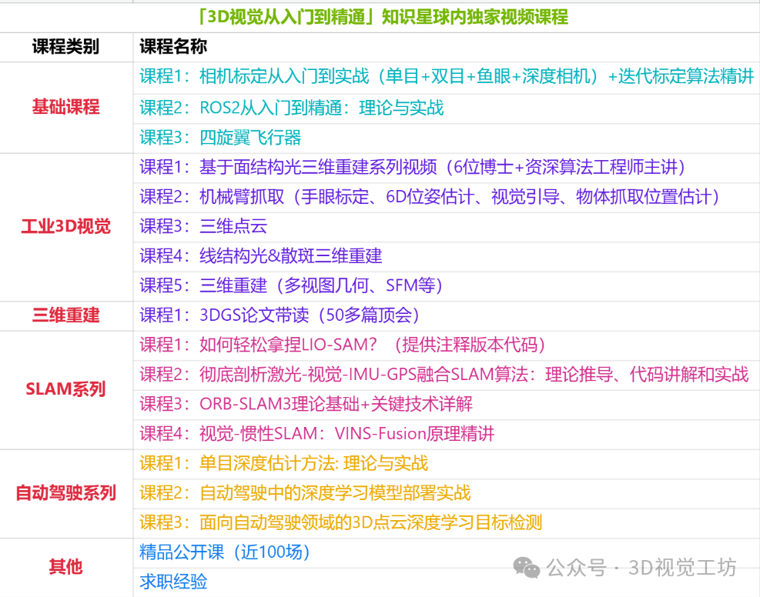This screenshot has width=760, height=597.
Task: Open 课程2 机械臂抓取 row
Action: (x=447, y=197)
